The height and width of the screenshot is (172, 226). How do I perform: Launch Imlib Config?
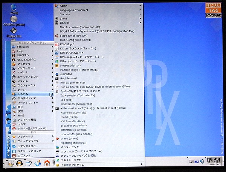point(75,40)
